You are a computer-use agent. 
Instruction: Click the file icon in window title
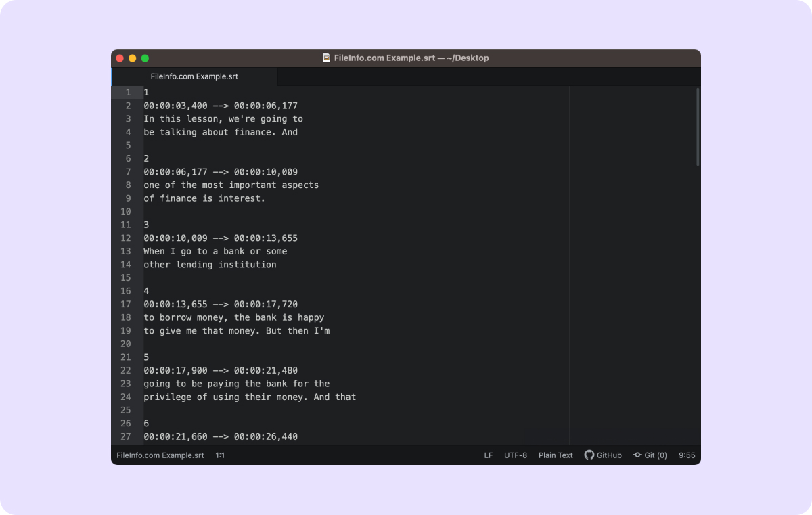pyautogui.click(x=327, y=58)
